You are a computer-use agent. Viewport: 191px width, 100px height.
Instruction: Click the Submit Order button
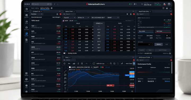[x=163, y=50]
